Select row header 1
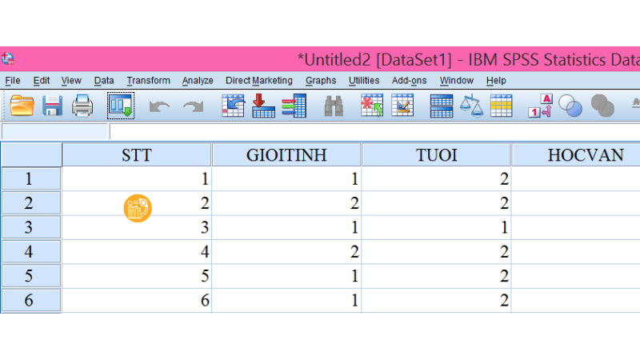 click(x=31, y=178)
